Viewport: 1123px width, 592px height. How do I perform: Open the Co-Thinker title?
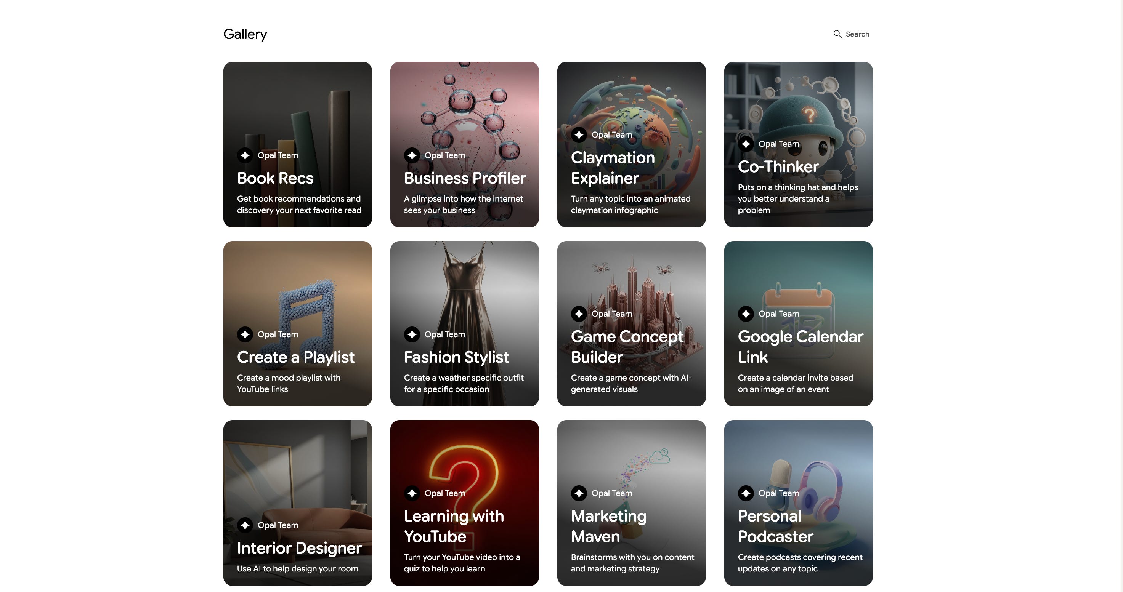[778, 166]
